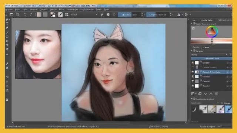The image size is (237, 133).
Task: Select the Calligraphy tool
Action: coord(7,28)
